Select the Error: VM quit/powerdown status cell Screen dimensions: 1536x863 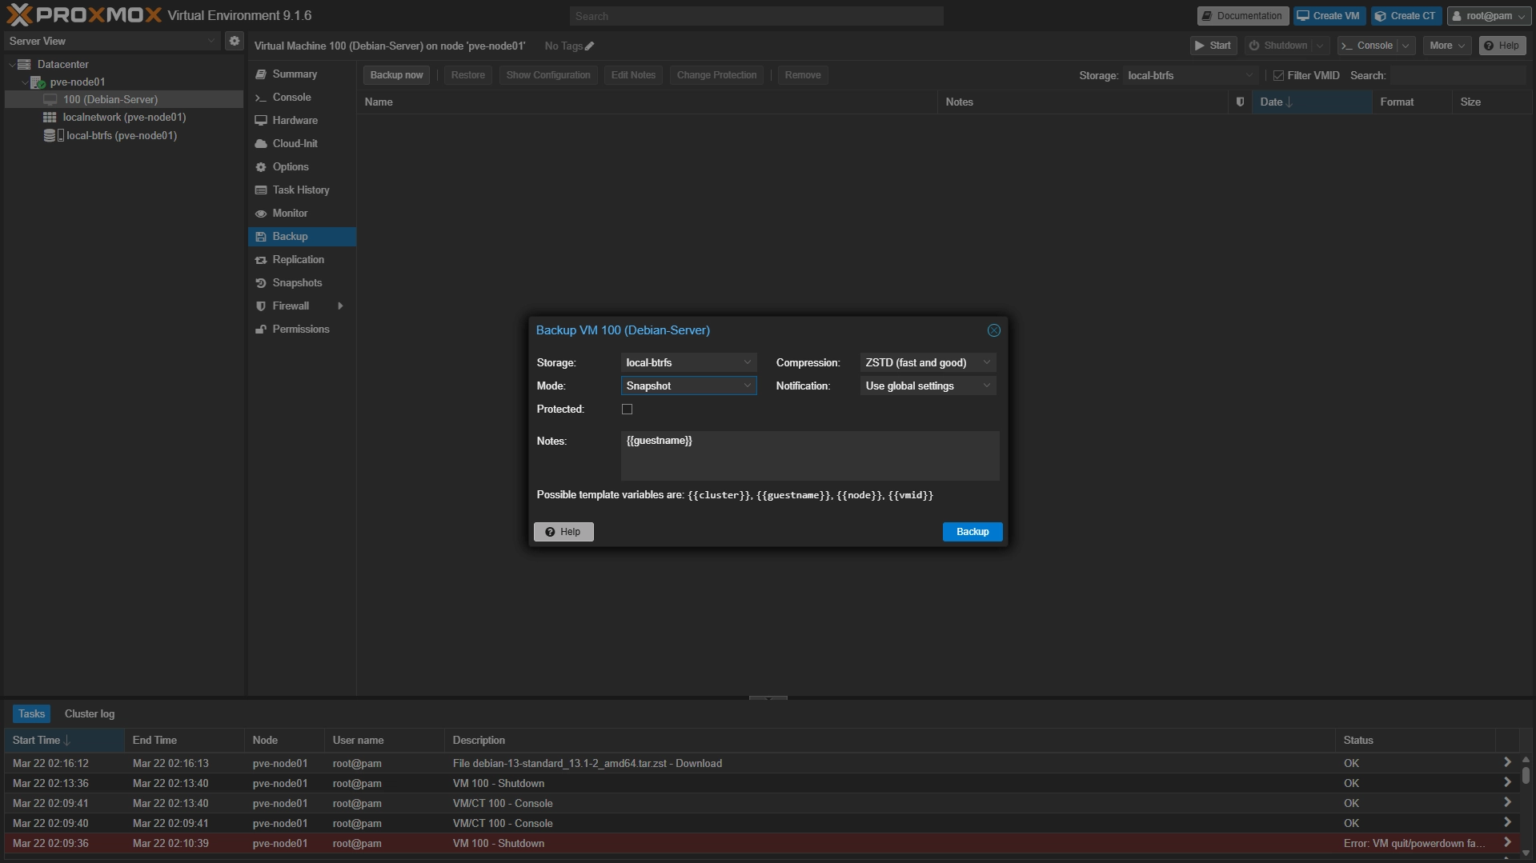point(1414,843)
